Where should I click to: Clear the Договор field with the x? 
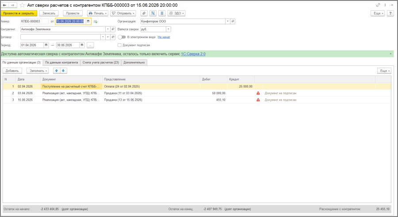click(108, 37)
